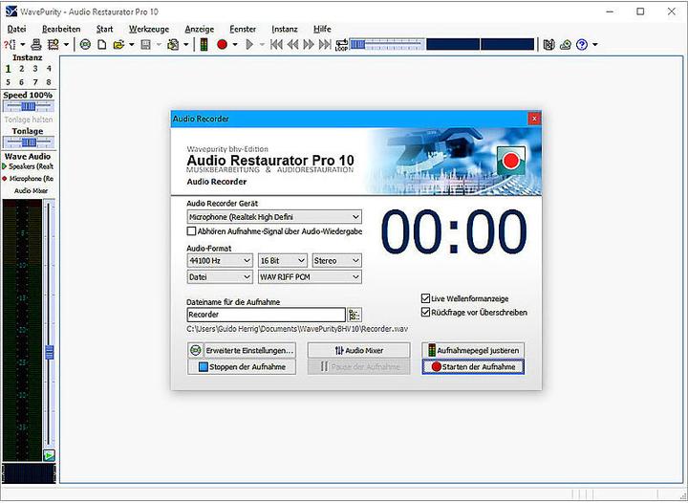Click the gray play triangle in toolbar

click(249, 44)
